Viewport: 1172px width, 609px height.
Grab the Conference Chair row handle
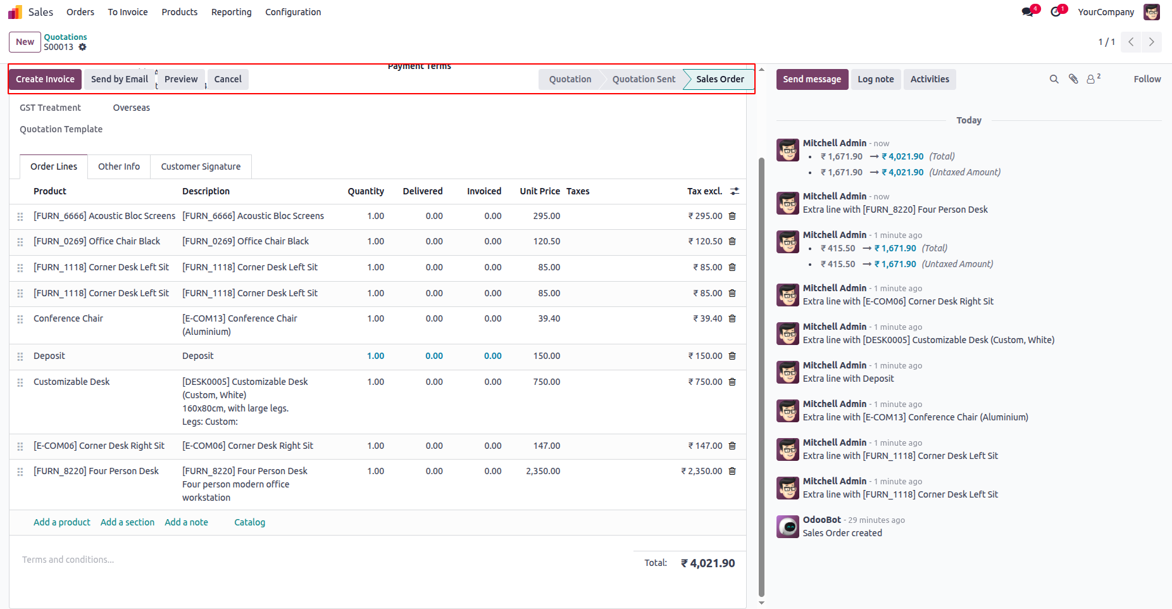click(20, 319)
